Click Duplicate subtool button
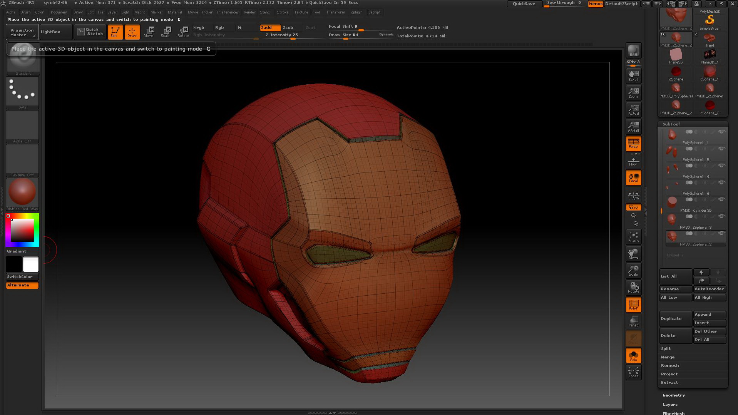The image size is (738, 415). [676, 319]
